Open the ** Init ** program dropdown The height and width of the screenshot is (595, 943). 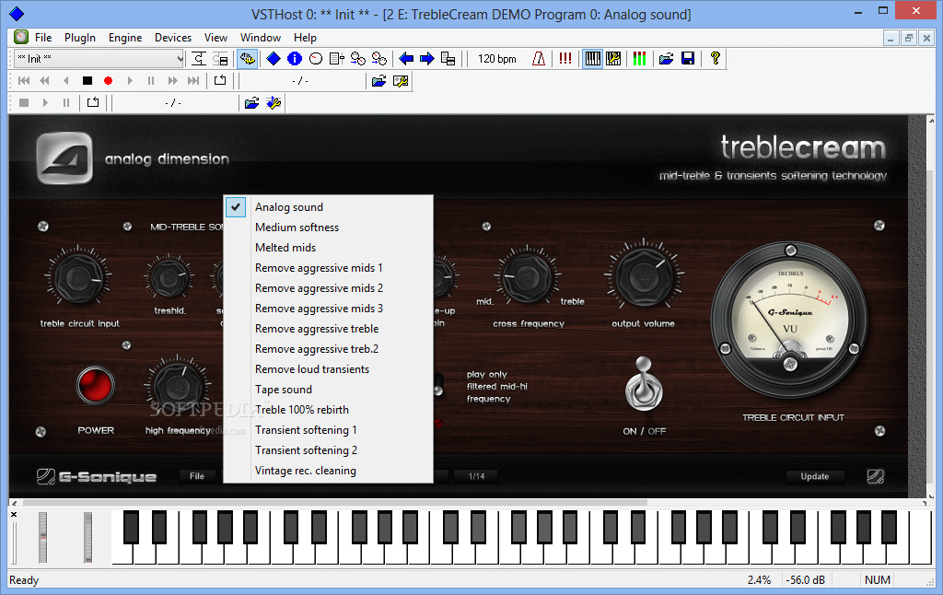coord(99,58)
